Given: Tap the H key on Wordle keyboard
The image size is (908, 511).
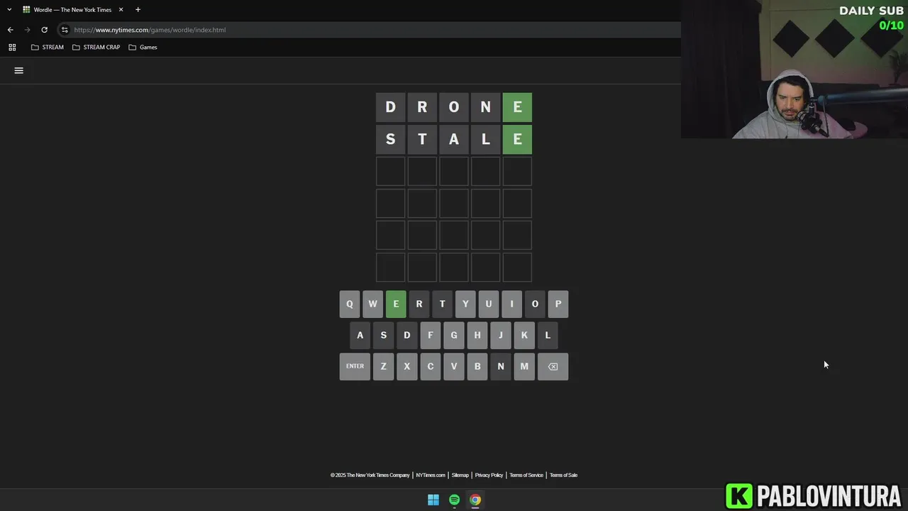Looking at the screenshot, I should pos(477,335).
